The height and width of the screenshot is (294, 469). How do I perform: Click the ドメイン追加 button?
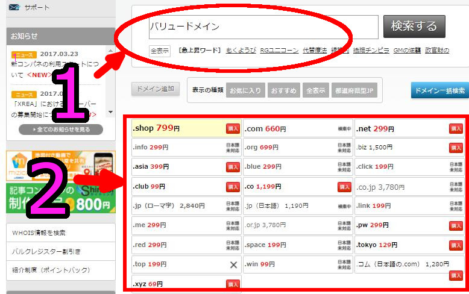(x=156, y=89)
